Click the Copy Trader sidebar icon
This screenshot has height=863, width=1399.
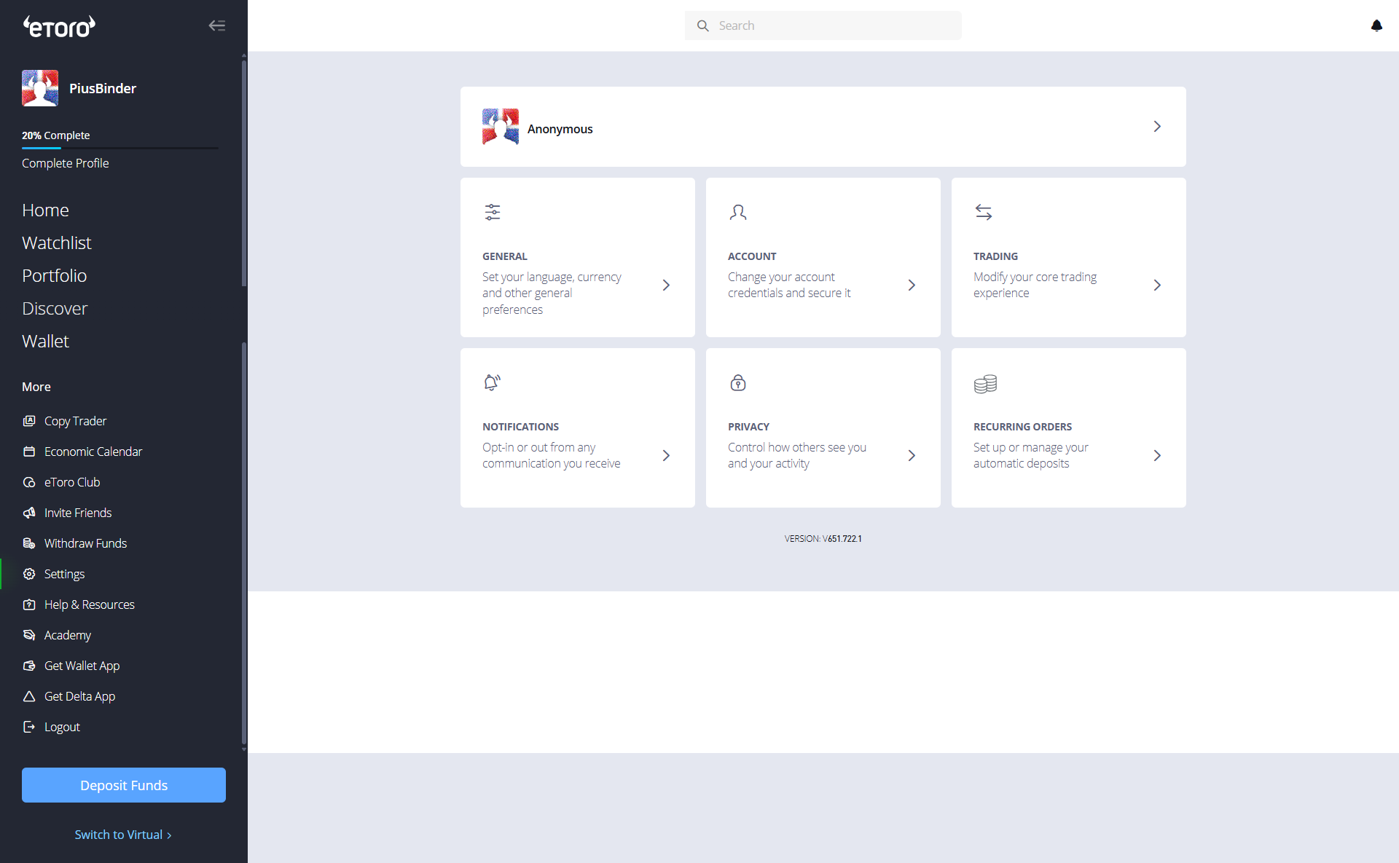[x=29, y=421]
